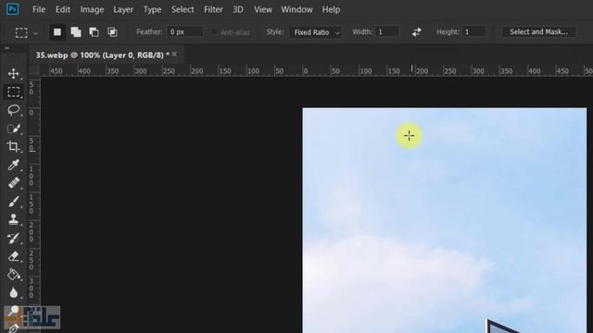
Task: Select the Crop tool
Action: (x=14, y=146)
